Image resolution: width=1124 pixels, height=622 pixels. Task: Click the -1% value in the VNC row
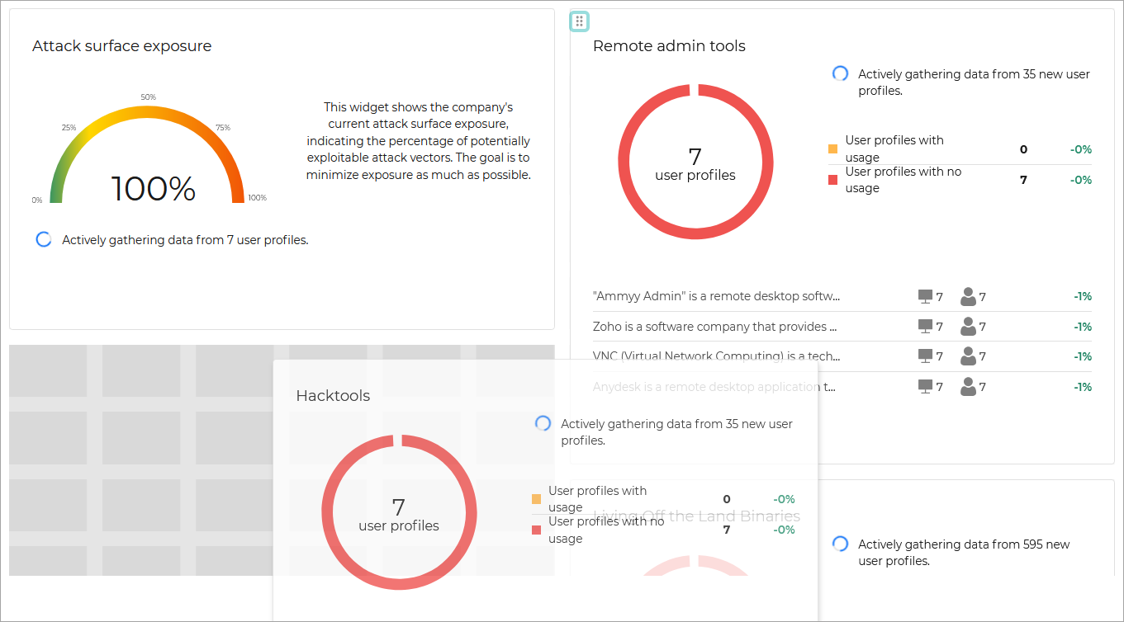pos(1082,356)
